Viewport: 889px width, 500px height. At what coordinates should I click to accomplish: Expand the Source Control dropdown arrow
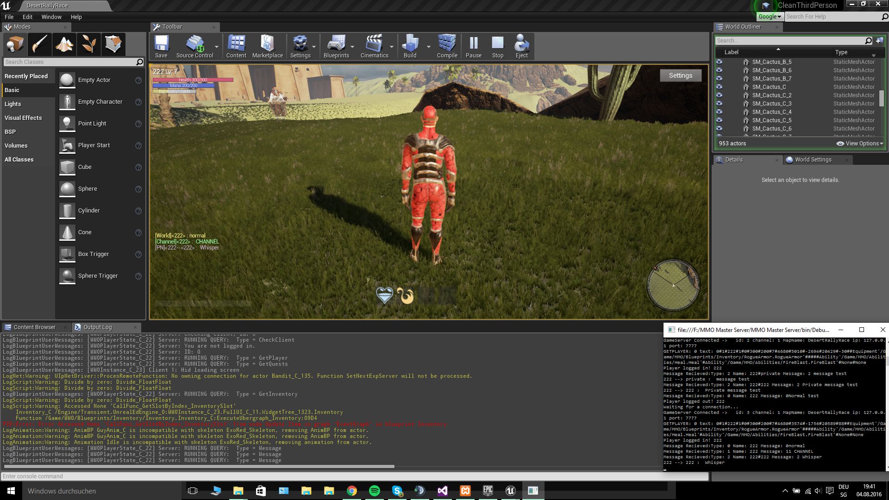tap(216, 46)
